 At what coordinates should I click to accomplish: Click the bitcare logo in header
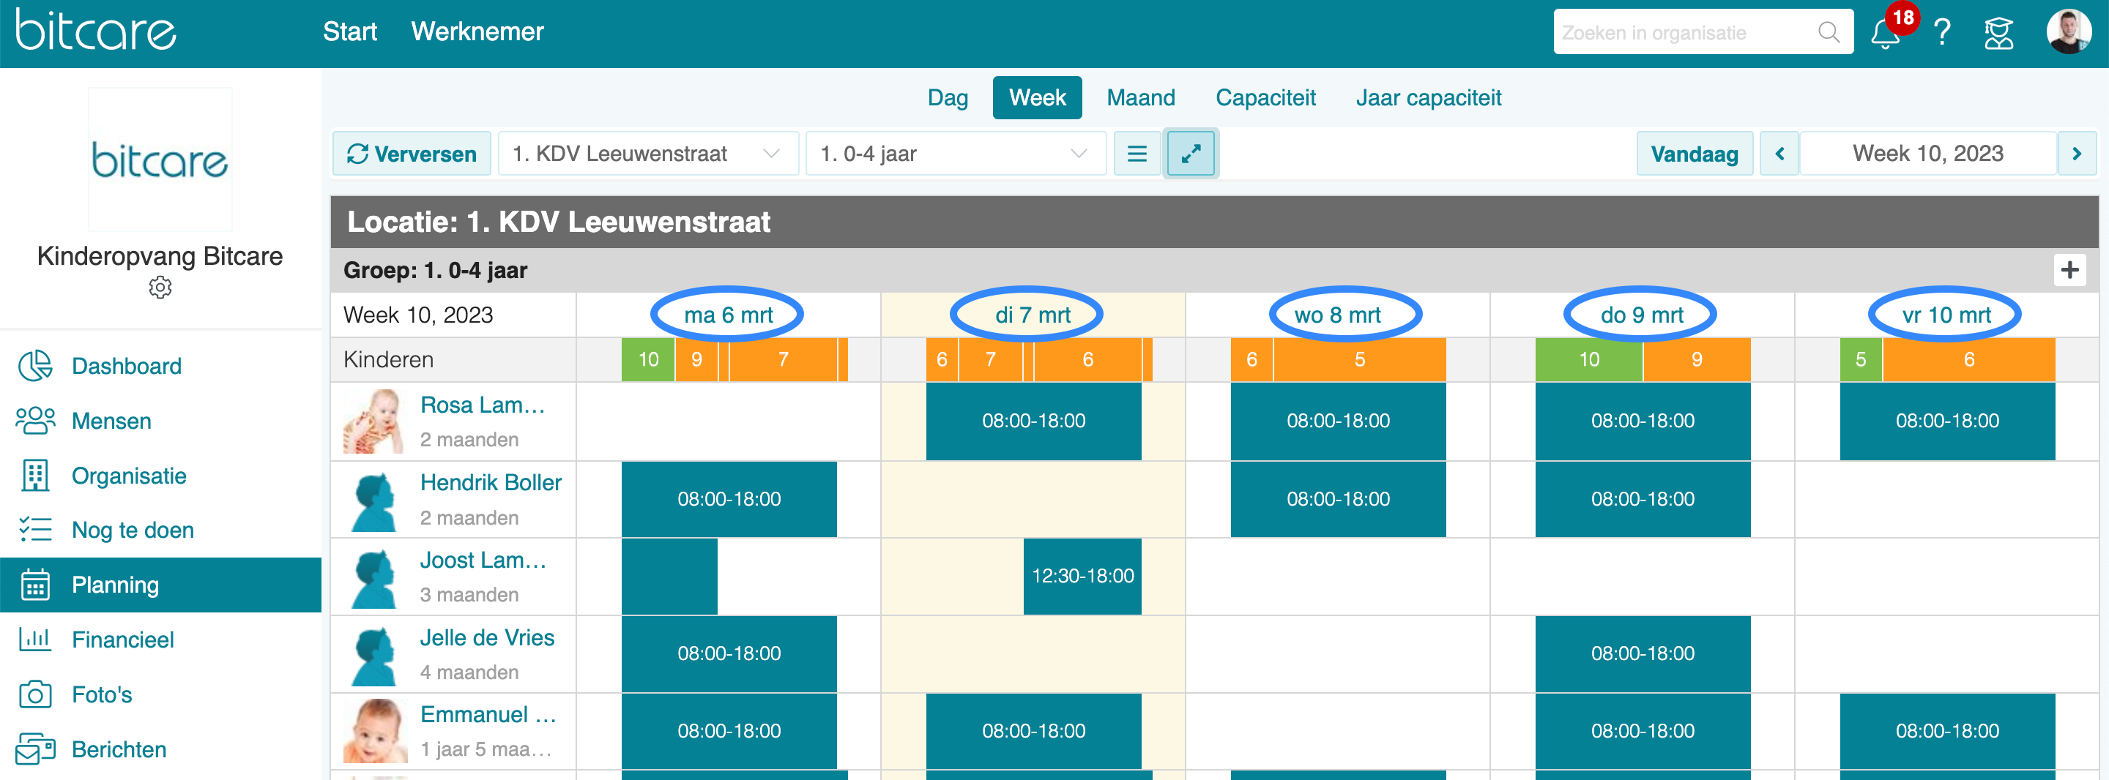96,30
